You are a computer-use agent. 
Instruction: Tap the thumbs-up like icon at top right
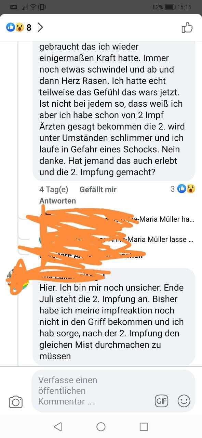point(187,27)
